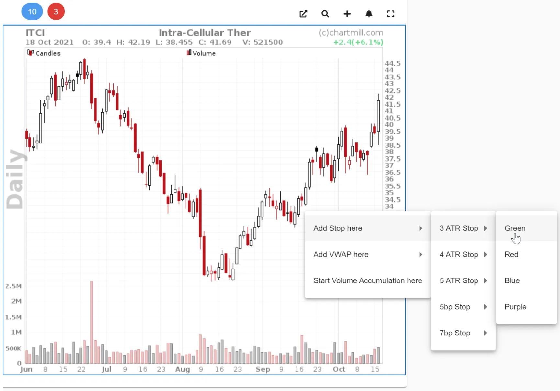
Task: Expand arrow beside Add VWAP here
Action: pyautogui.click(x=420, y=254)
